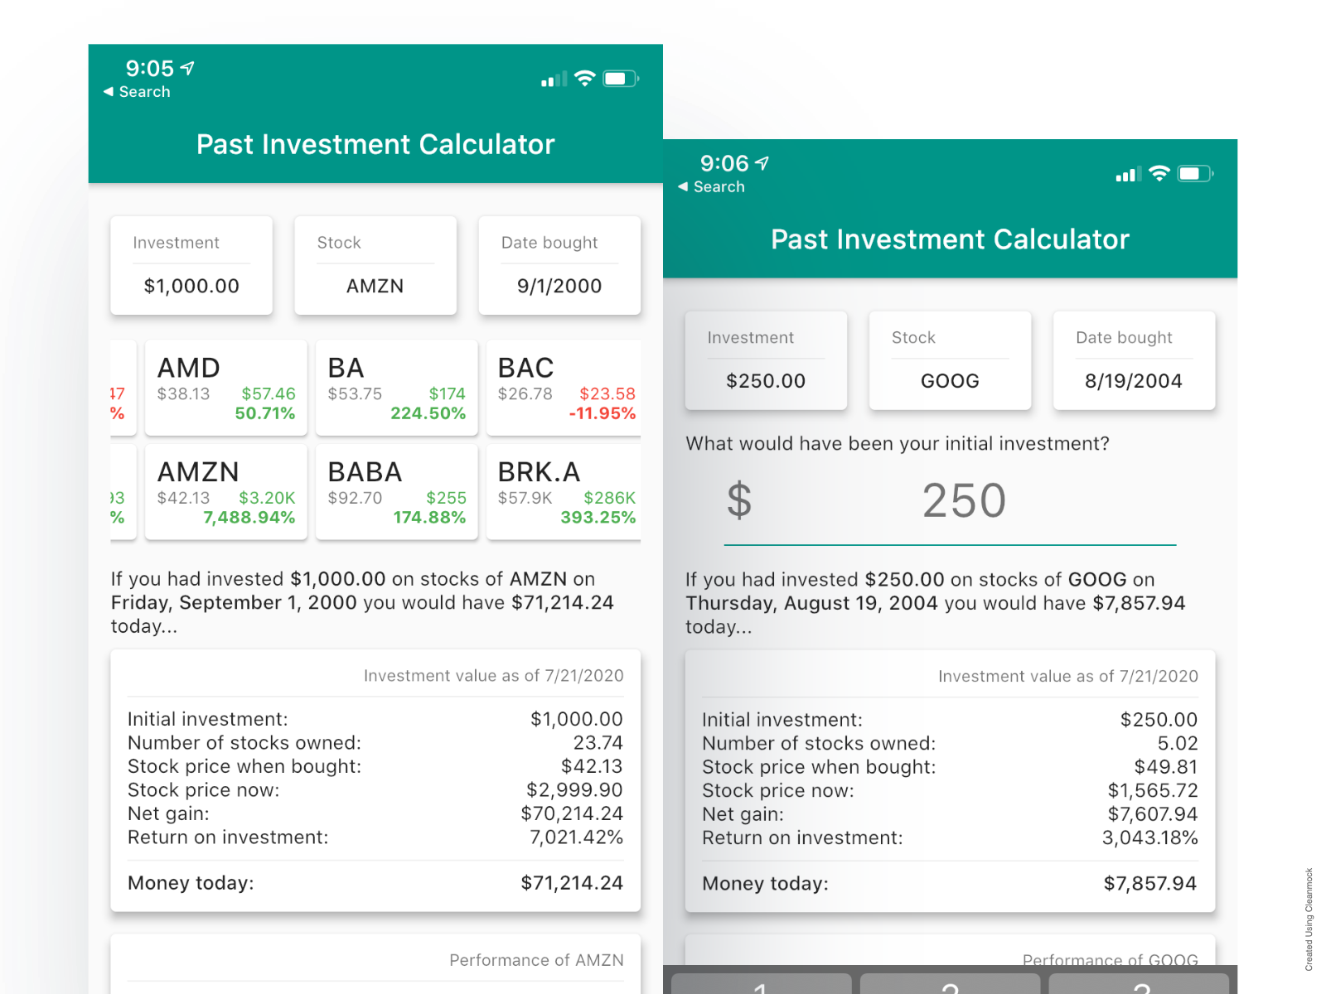Select the BRK.A stock tile

[564, 492]
